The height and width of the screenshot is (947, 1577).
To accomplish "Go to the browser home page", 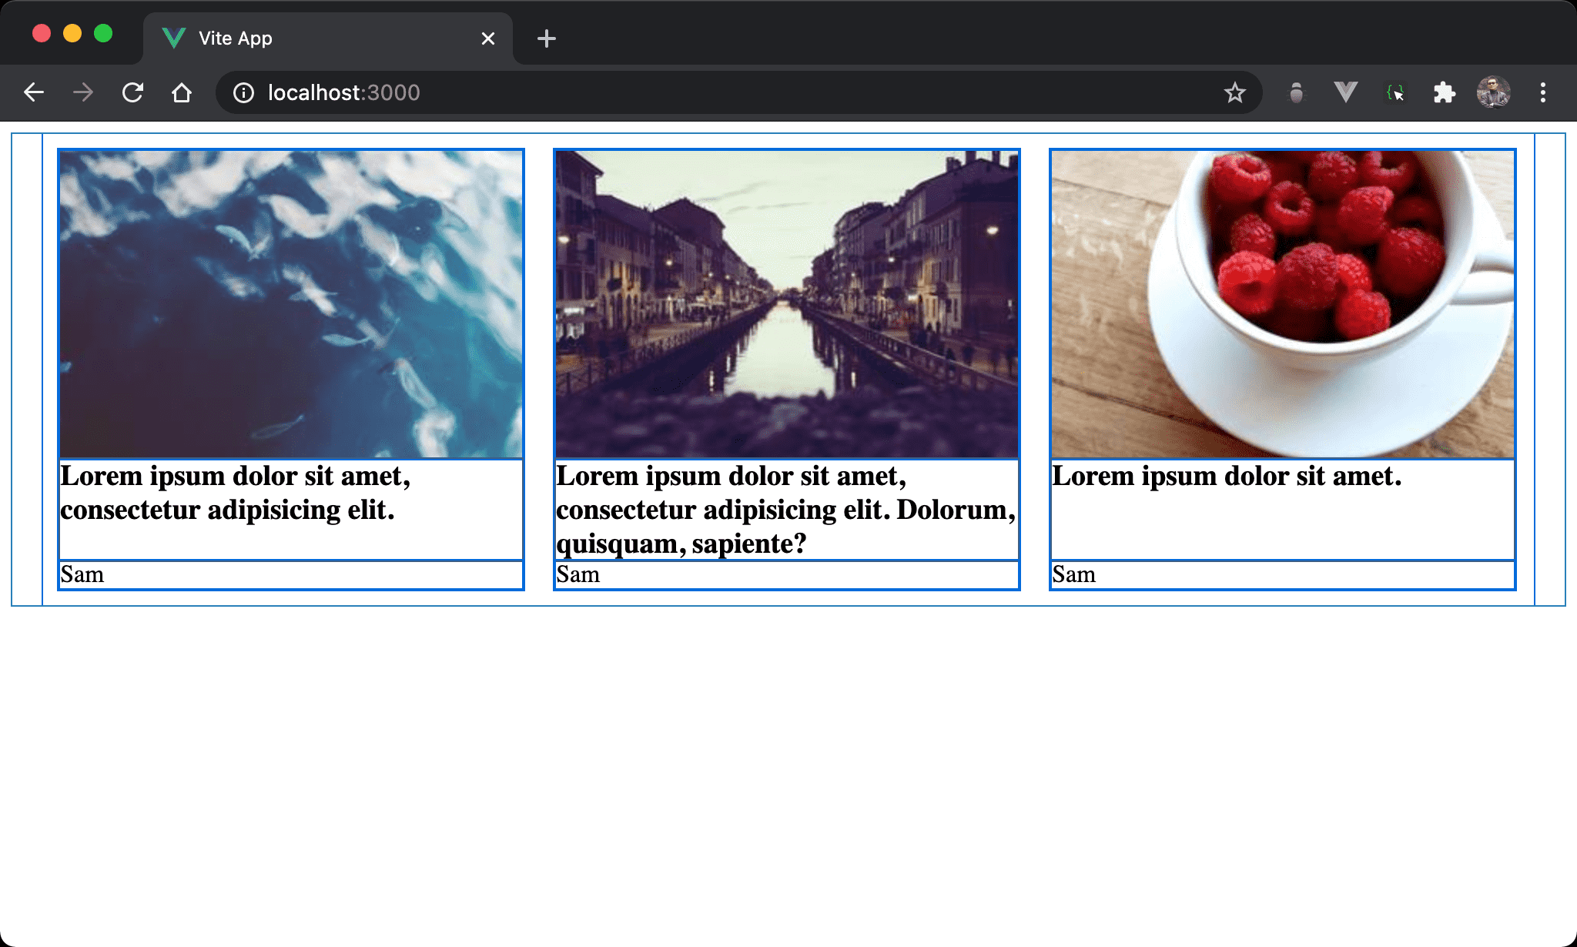I will click(x=182, y=93).
